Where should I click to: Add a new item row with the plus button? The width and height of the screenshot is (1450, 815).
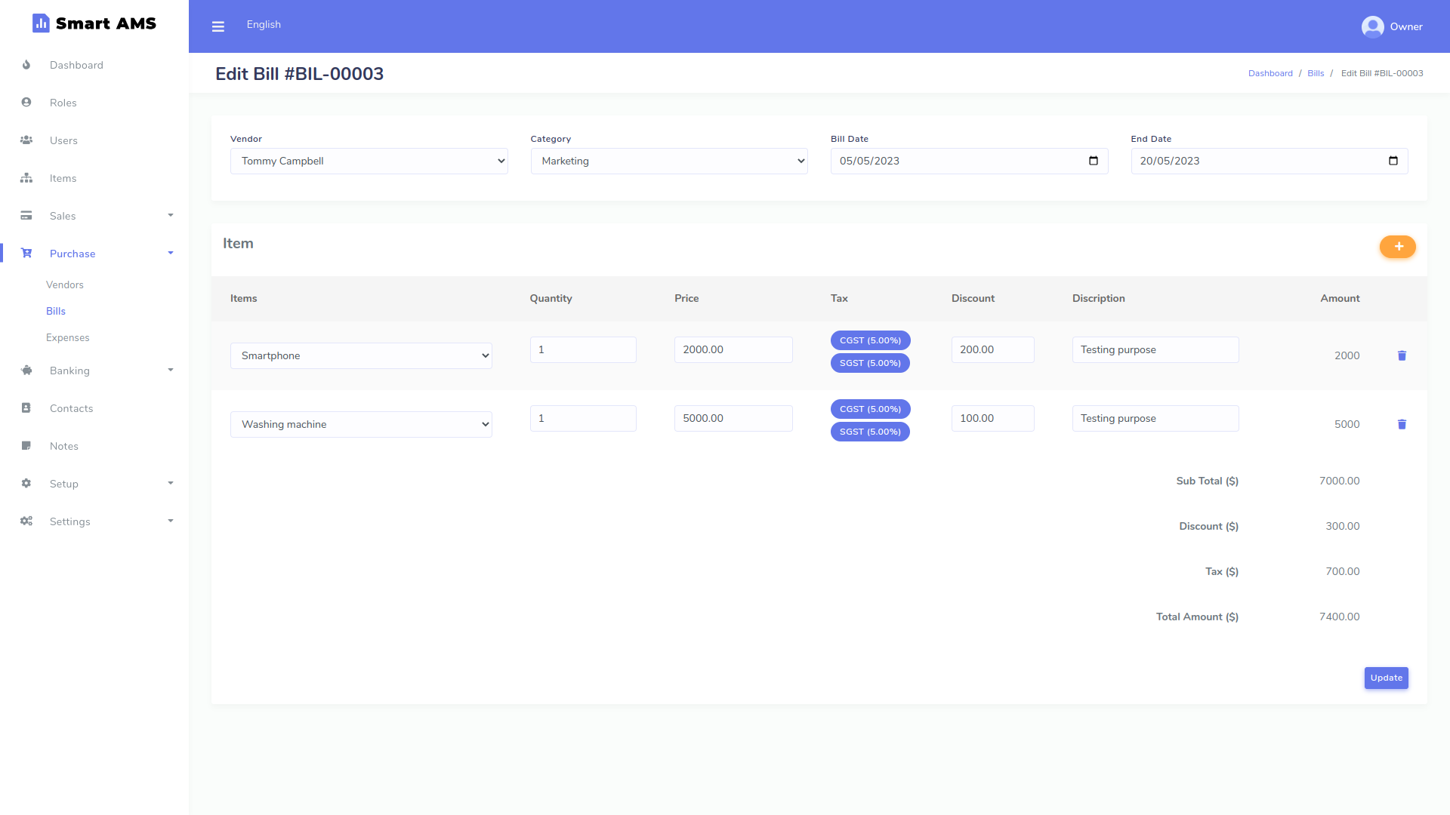[x=1398, y=247]
